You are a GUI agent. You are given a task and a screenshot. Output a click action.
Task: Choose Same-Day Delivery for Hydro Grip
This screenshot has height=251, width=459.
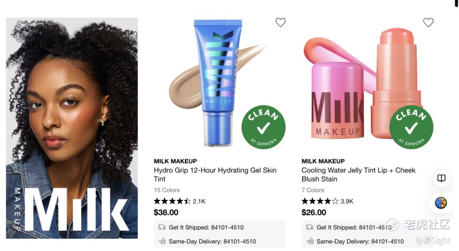tap(220, 241)
